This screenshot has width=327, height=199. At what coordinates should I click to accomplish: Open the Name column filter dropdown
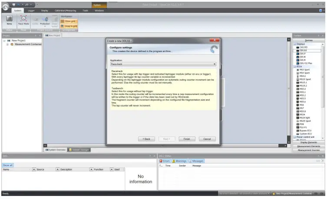coord(34,170)
